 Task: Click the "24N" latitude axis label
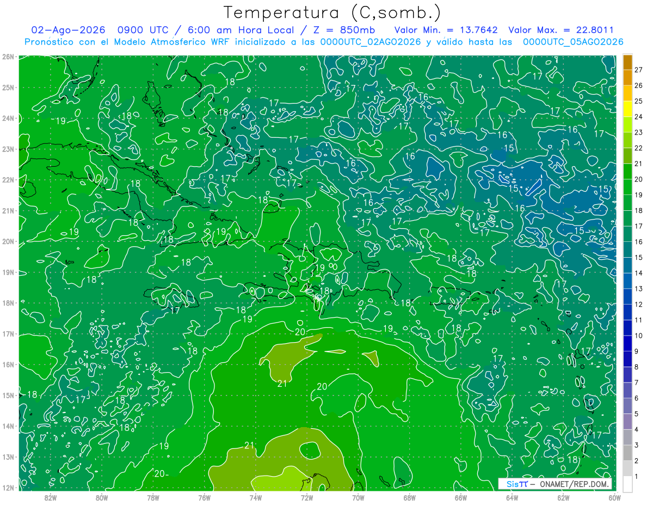click(x=8, y=118)
